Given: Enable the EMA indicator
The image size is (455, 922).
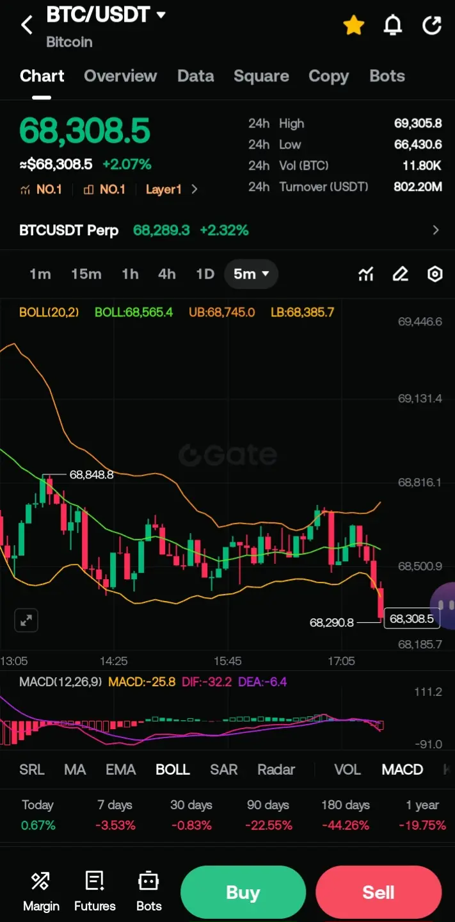Looking at the screenshot, I should (x=121, y=770).
